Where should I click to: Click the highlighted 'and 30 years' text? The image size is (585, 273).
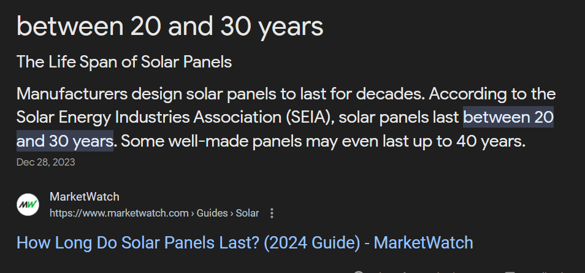tap(65, 141)
